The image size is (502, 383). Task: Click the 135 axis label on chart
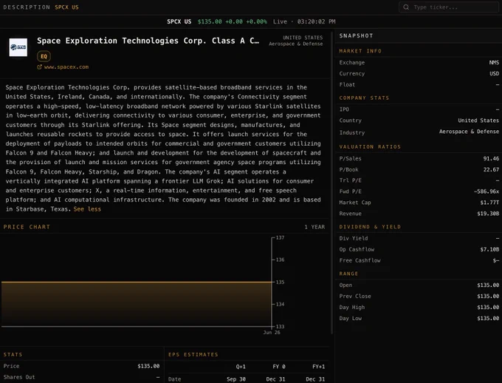[280, 282]
